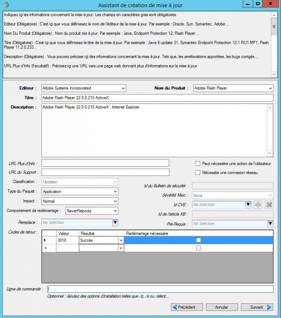Open the Classification dropdown showing Updates
The height and width of the screenshot is (318, 281).
point(115,182)
